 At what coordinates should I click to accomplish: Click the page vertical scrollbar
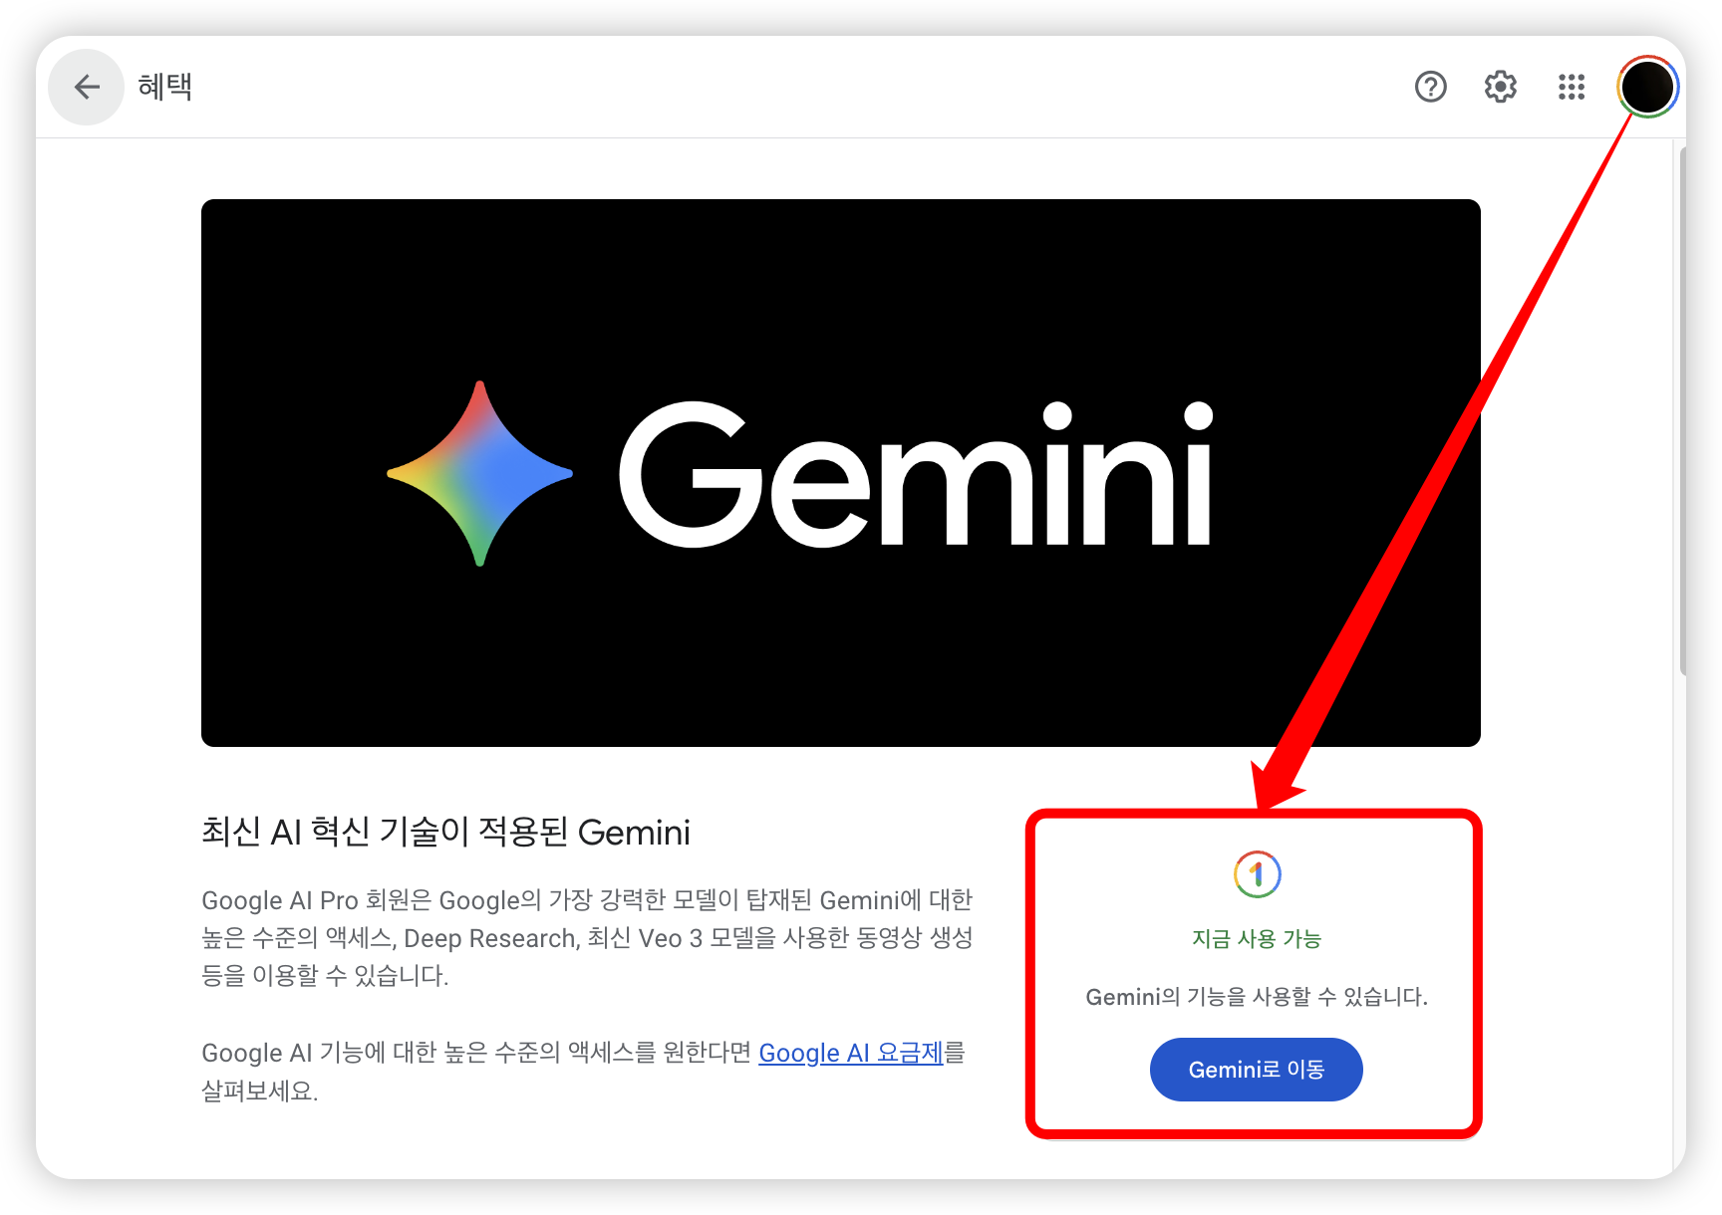1682,413
